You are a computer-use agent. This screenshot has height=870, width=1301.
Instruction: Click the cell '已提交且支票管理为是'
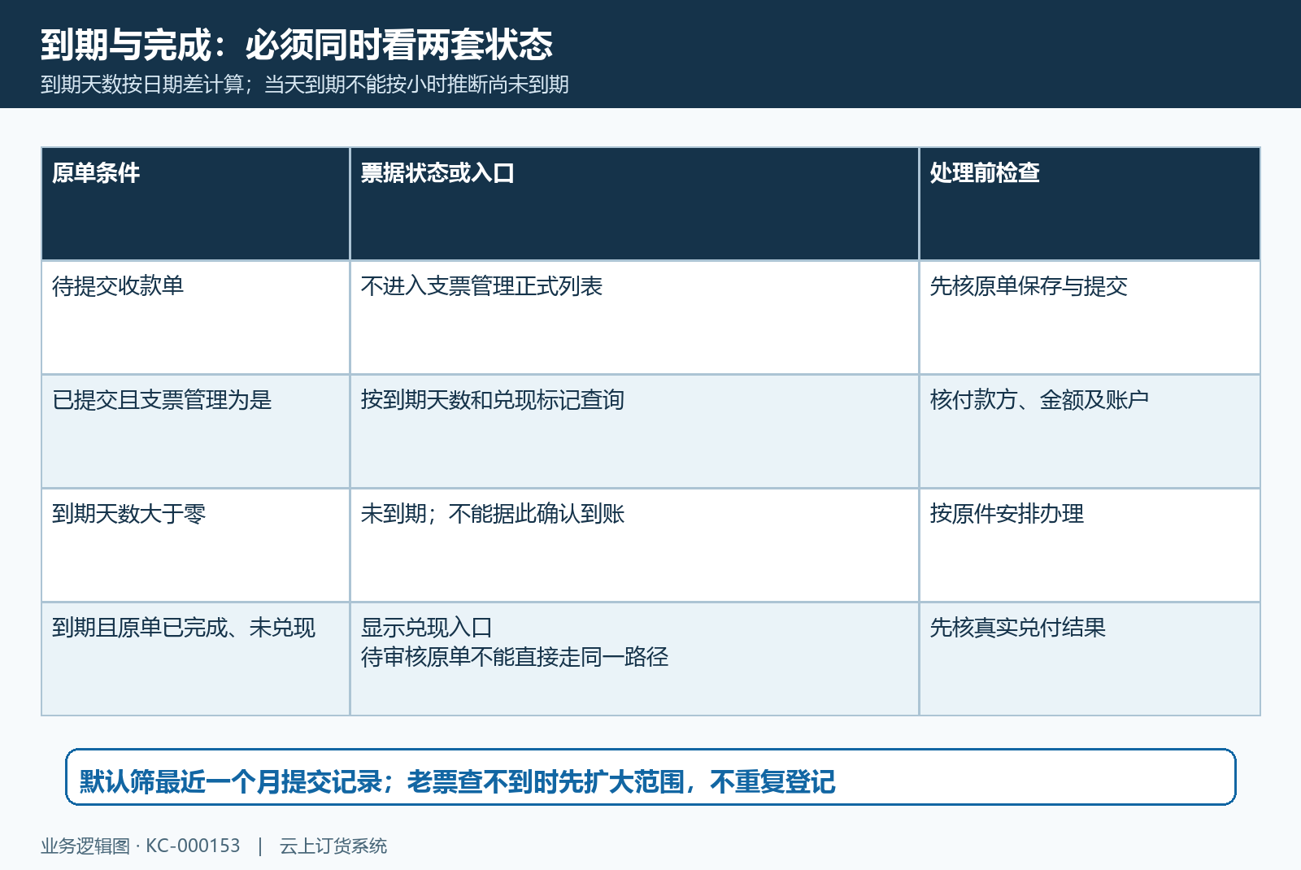tap(196, 432)
